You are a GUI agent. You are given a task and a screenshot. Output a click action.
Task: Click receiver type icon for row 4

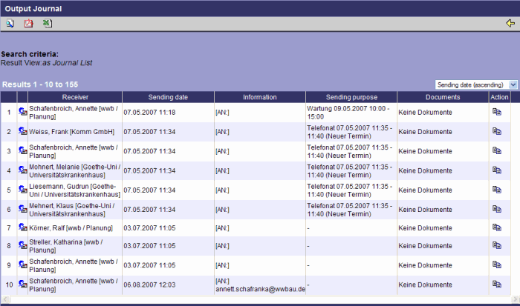[x=22, y=170]
